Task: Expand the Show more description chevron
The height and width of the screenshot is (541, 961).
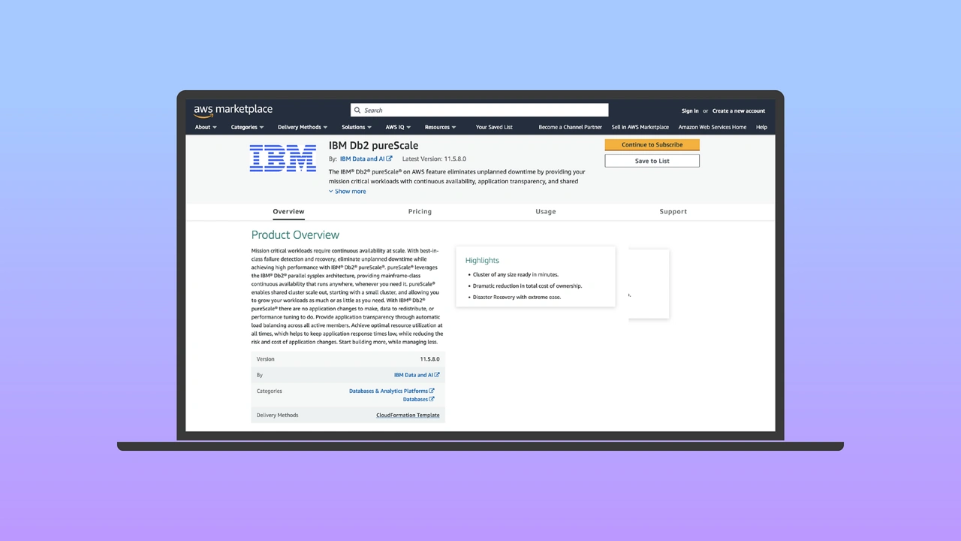Action: pyautogui.click(x=331, y=192)
